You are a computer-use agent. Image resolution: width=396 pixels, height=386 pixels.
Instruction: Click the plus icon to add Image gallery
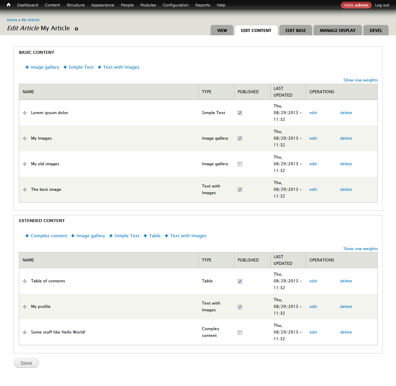tap(27, 67)
